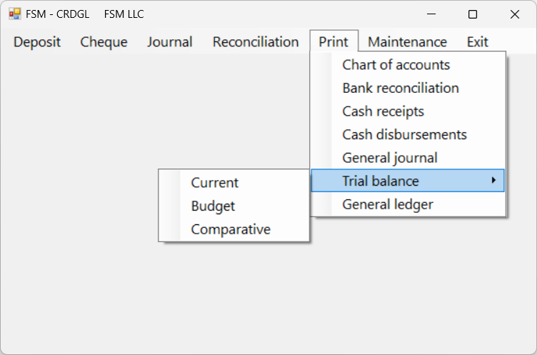Expand the Trial balance submenu arrow

[493, 181]
